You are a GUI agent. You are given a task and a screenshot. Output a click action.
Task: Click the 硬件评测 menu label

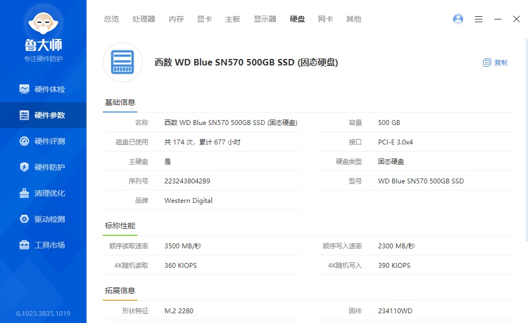point(50,141)
